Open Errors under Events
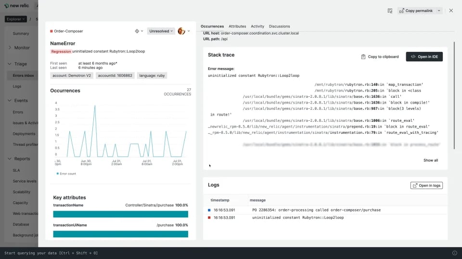The image size is (462, 259). click(x=18, y=112)
